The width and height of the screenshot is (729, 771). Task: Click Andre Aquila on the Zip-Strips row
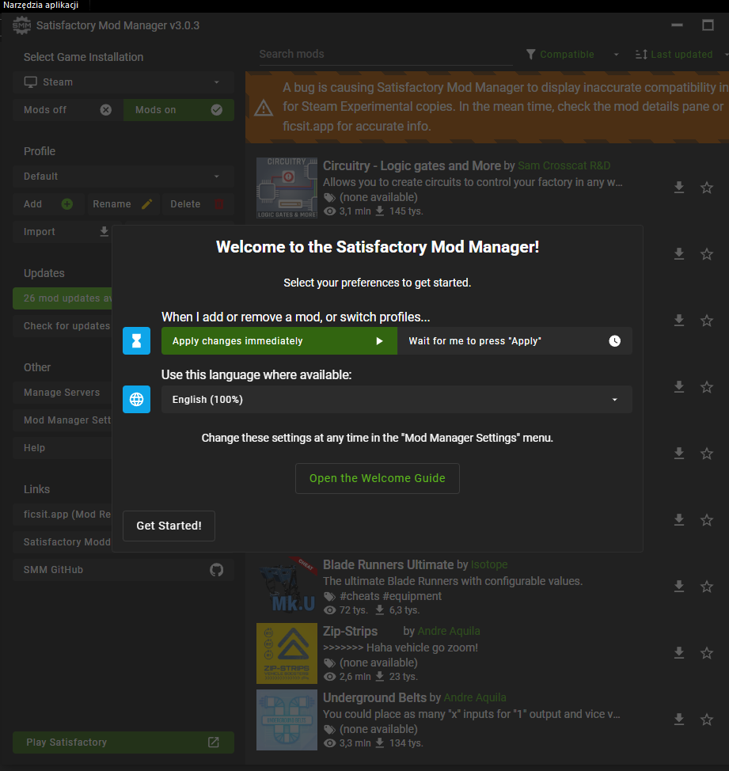pos(448,631)
